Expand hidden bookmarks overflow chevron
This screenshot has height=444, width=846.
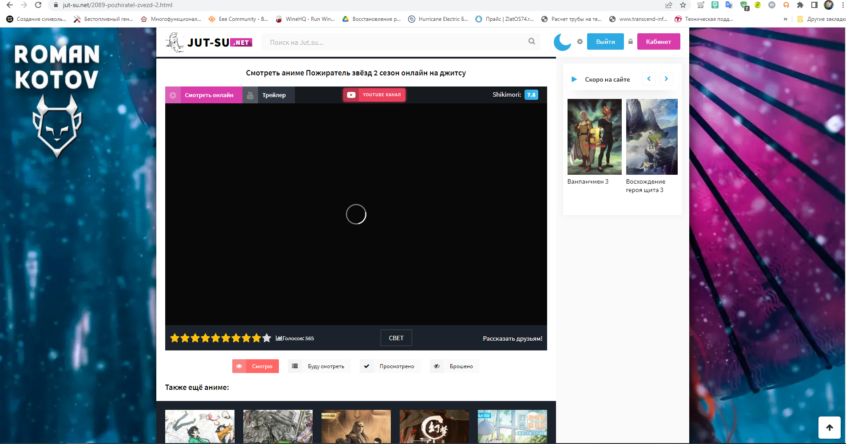[786, 19]
